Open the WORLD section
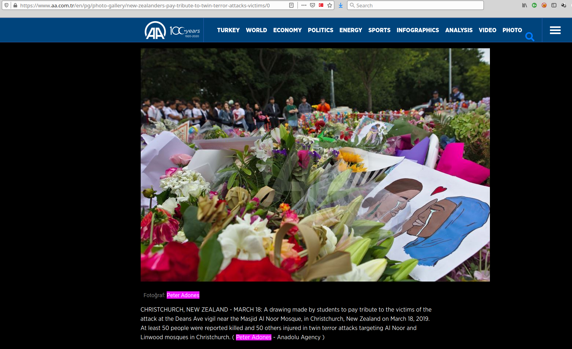This screenshot has width=572, height=349. pyautogui.click(x=256, y=30)
